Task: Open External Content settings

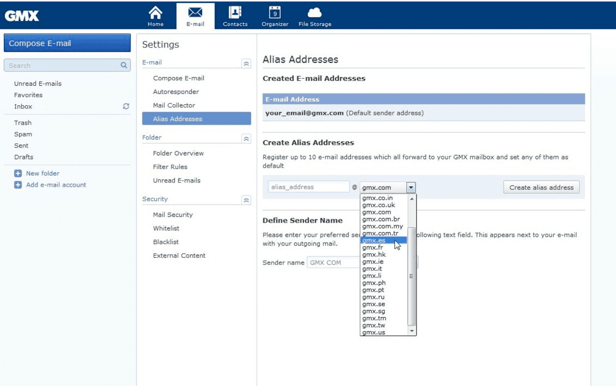Action: pyautogui.click(x=179, y=256)
